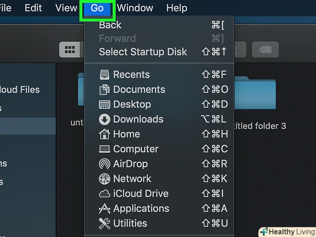Click the Desktop icon in Go menu
Screen dimensions: 316x237
105,104
